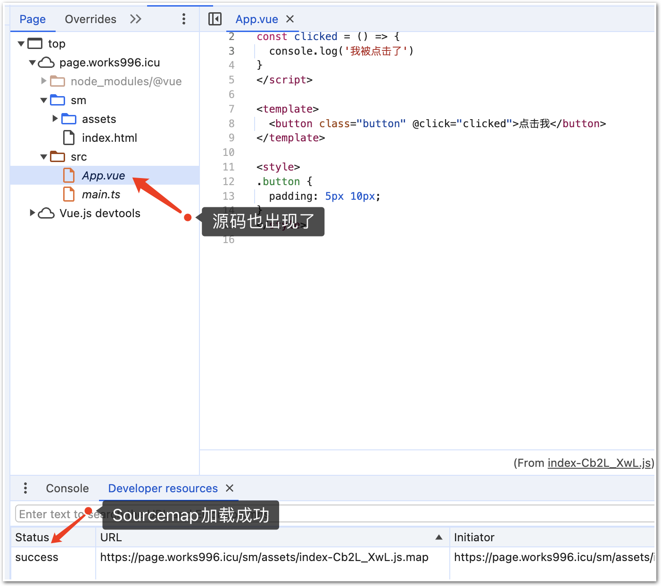
Task: Click the .button CSS selector
Action: coord(278,181)
